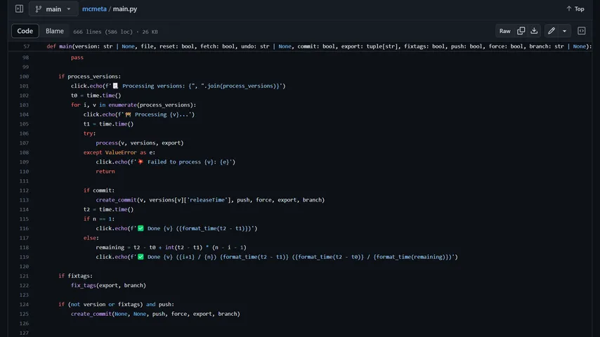Image resolution: width=600 pixels, height=337 pixels.
Task: Jump to Top of file
Action: [574, 9]
